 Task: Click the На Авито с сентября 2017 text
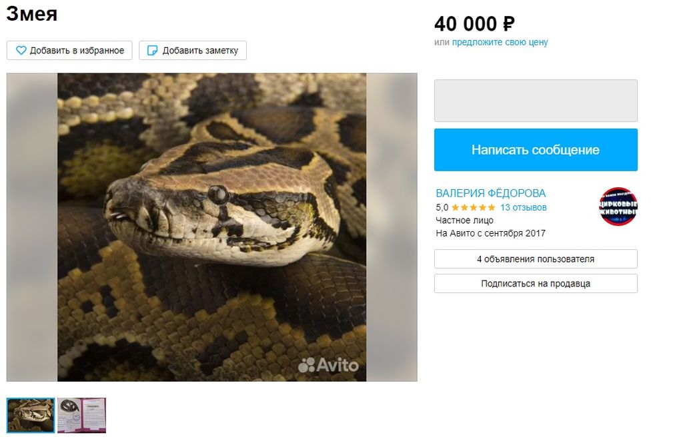(x=490, y=234)
